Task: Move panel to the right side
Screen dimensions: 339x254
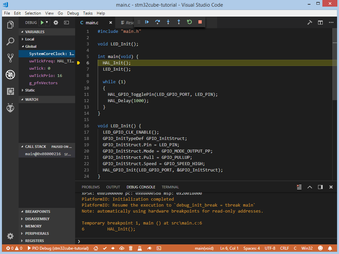Action: [x=320, y=187]
